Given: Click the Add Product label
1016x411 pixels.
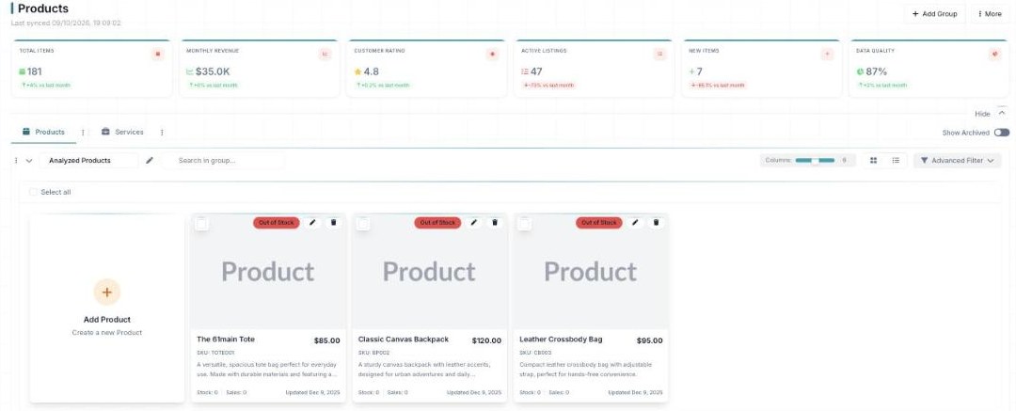Looking at the screenshot, I should pos(107,319).
